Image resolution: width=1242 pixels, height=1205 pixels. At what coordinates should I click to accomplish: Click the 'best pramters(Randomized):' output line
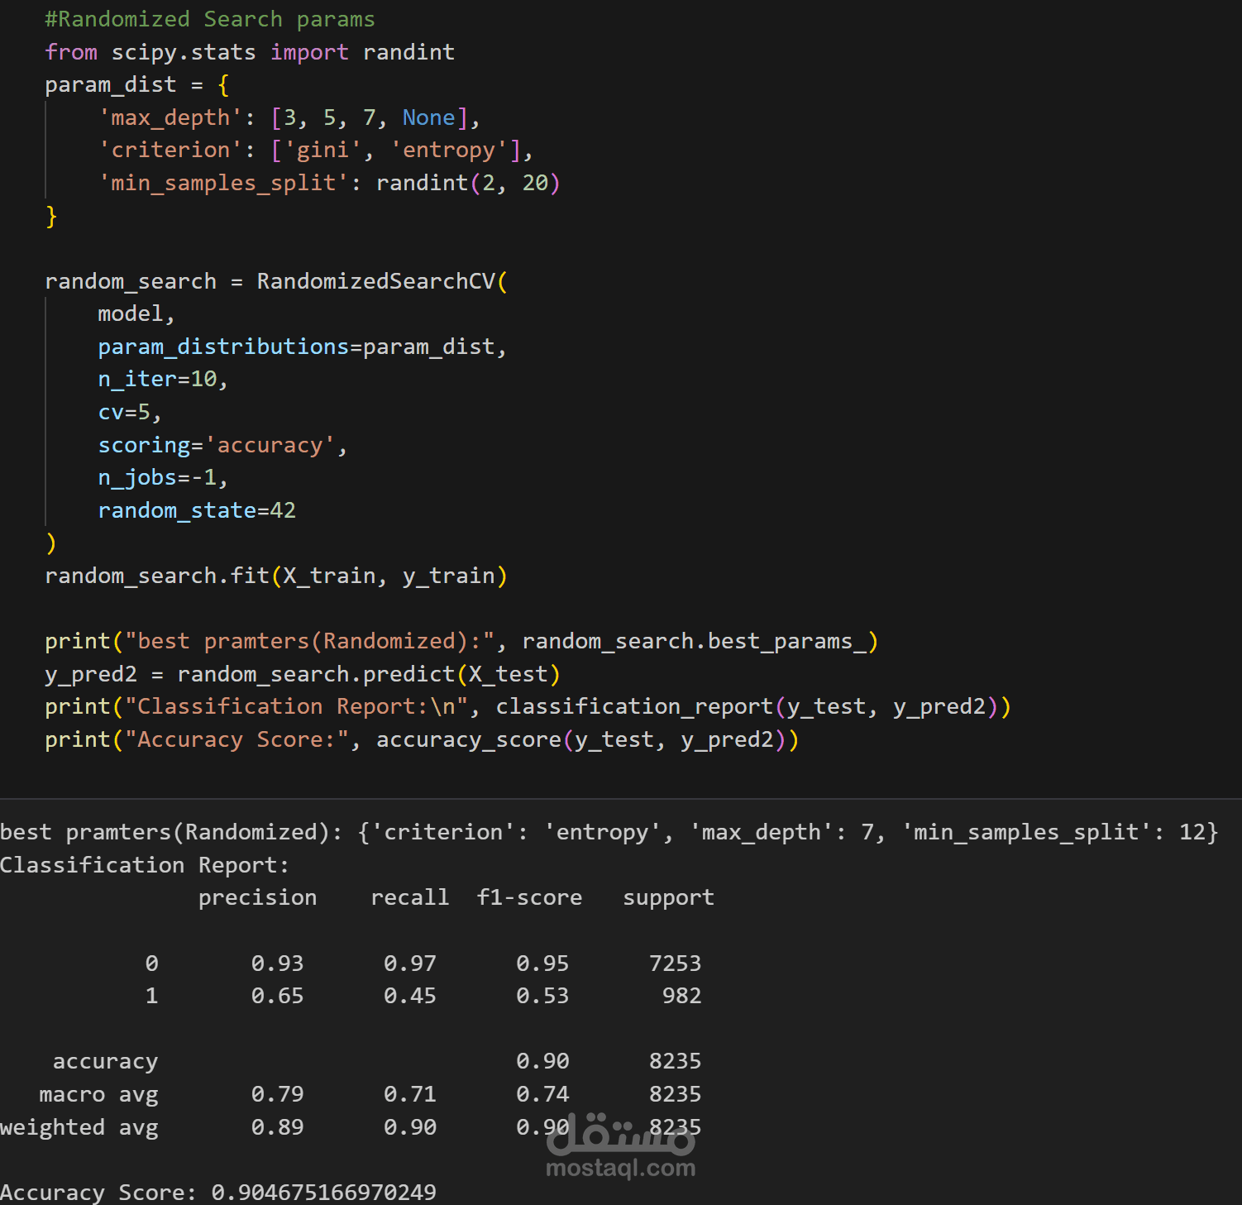[609, 832]
